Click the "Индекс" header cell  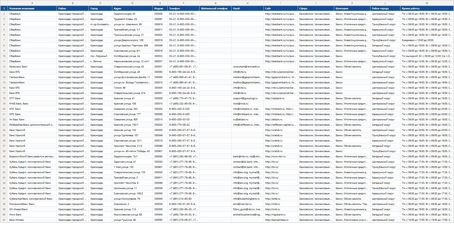[160, 9]
